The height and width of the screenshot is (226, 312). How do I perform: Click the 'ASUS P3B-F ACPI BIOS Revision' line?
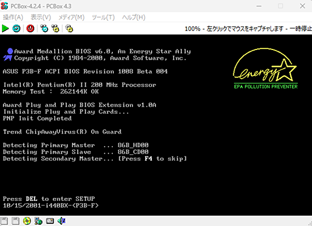pos(85,72)
